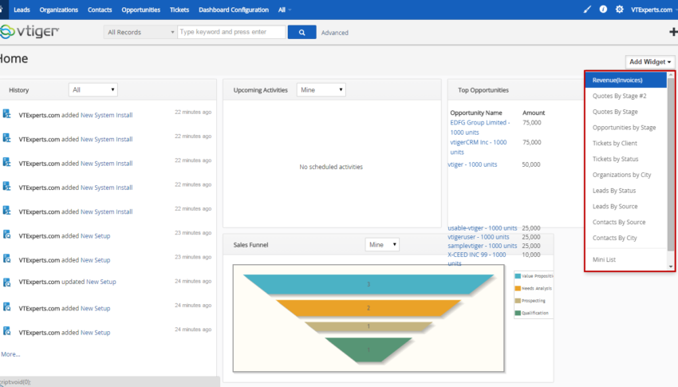Select Opportunities by Stage widget
Viewport: 678px width, 387px height.
point(624,128)
